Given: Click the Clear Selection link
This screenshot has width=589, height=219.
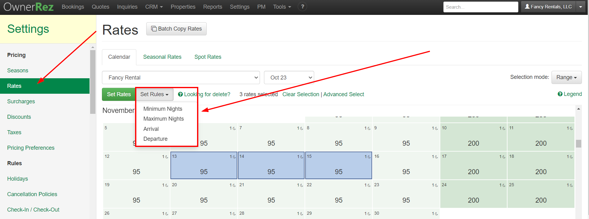Looking at the screenshot, I should pyautogui.click(x=301, y=94).
